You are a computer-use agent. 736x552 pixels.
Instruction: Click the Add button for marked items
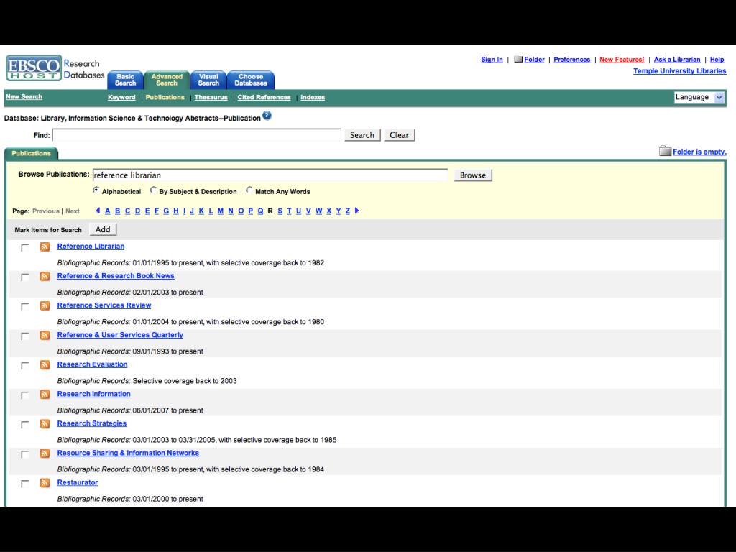[103, 229]
